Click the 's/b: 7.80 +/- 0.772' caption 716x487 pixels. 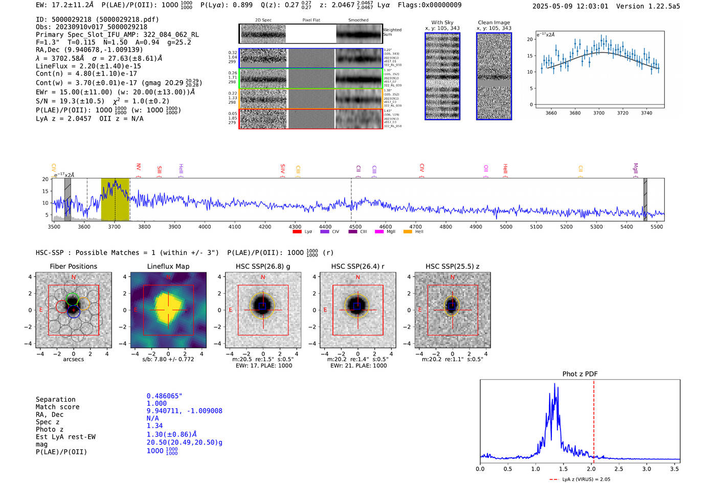tap(168, 359)
